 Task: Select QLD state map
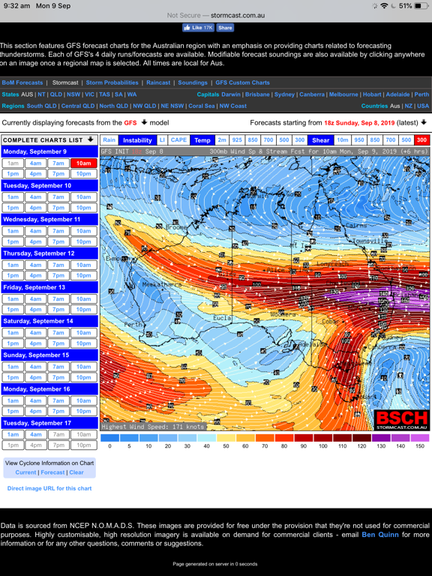click(x=56, y=94)
